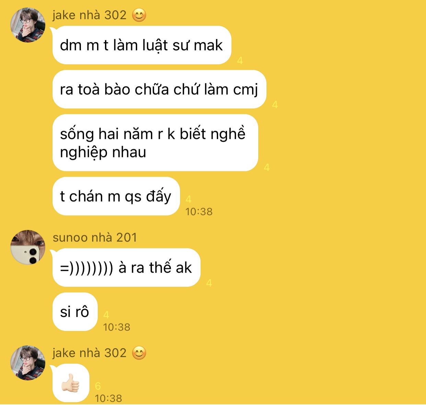426x405 pixels.
Task: Click the smiley emoji beside top jake nhà 302
Action: (139, 15)
